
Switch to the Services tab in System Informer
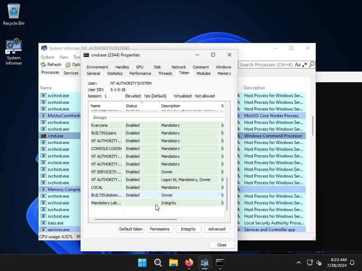71,73
